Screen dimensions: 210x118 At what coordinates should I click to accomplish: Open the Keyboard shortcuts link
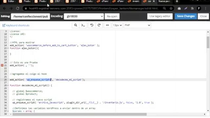point(16,25)
